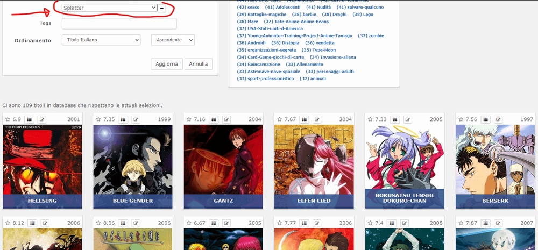This screenshot has width=538, height=250.
Task: Open the Blue Gender cover thumbnail
Action: coord(133,167)
